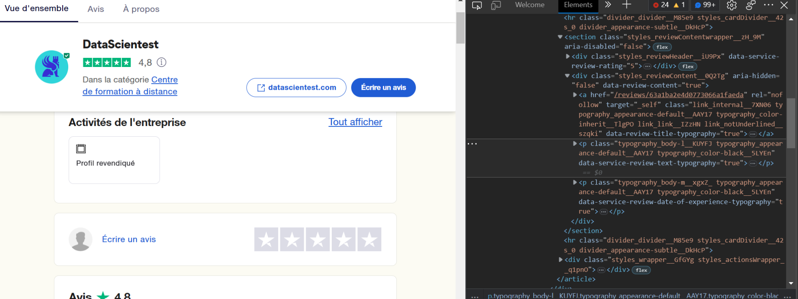Toggle flex badge on styles_reviewHeader div
The image size is (798, 299).
tap(687, 67)
